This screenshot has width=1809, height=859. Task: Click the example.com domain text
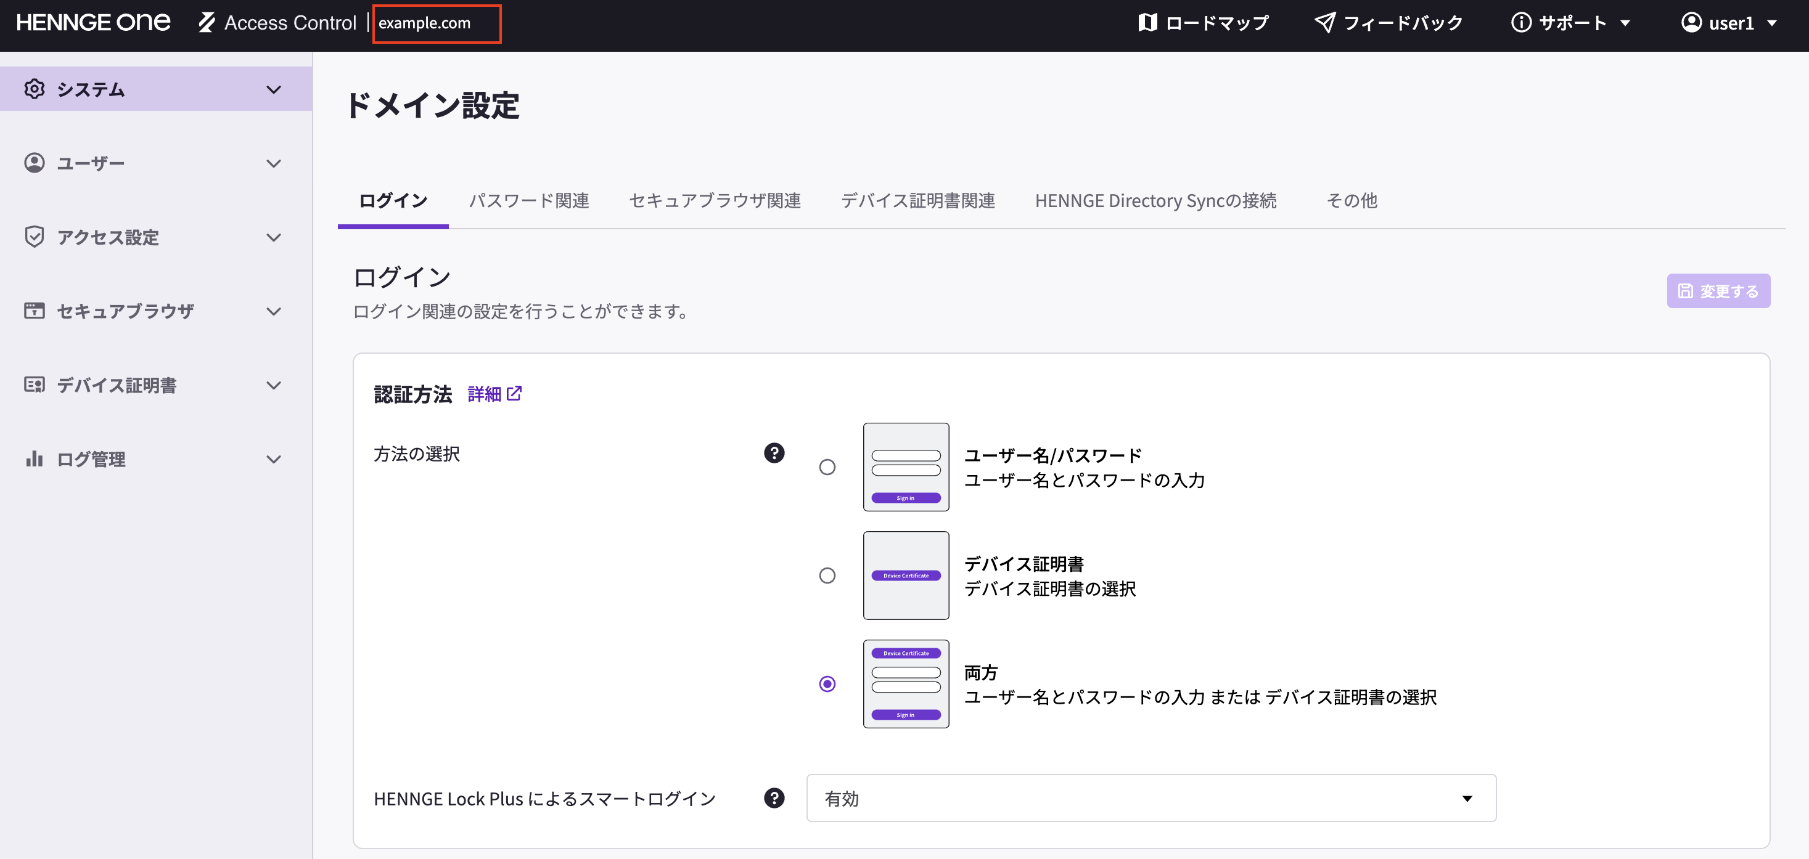tap(425, 23)
